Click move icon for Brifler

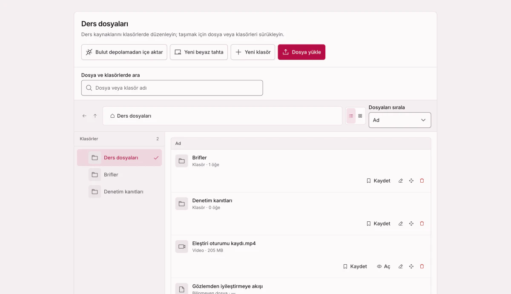click(x=411, y=181)
